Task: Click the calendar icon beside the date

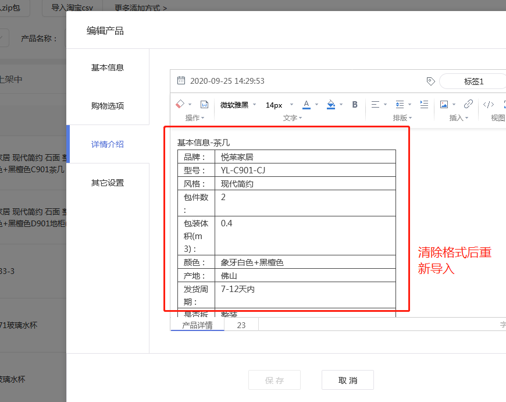Action: point(181,81)
